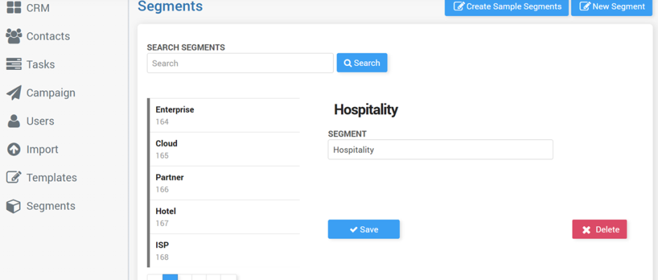The image size is (658, 280).
Task: Open Contacts from sidebar menu
Action: 48,36
